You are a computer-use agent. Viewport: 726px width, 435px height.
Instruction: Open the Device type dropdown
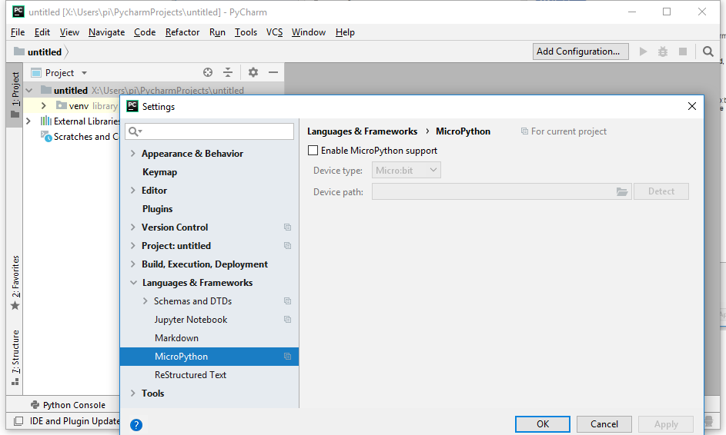[406, 171]
